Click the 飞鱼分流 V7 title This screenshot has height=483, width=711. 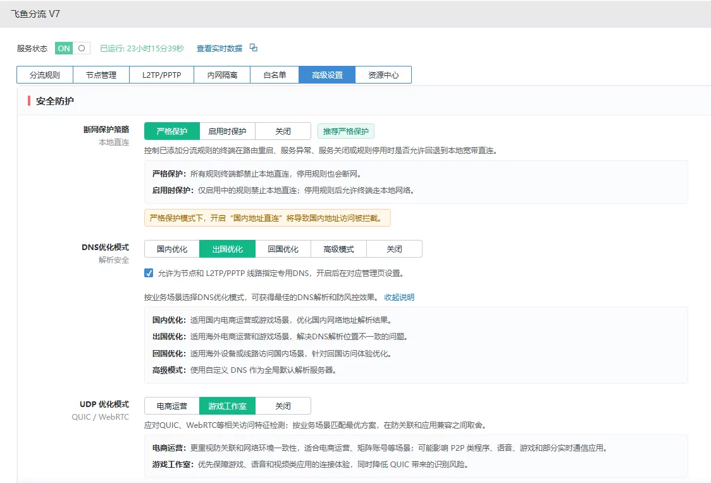point(35,14)
